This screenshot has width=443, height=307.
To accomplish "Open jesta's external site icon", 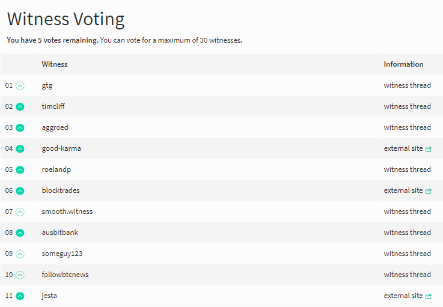I will point(429,296).
